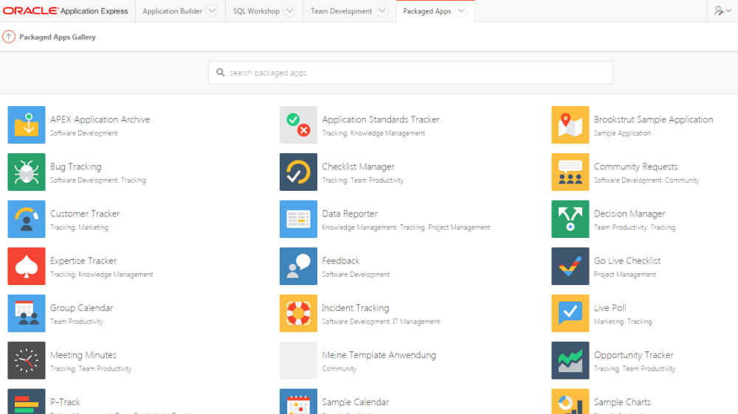The height and width of the screenshot is (414, 738).
Task: Click the Expertise Tracker spade icon
Action: [27, 266]
